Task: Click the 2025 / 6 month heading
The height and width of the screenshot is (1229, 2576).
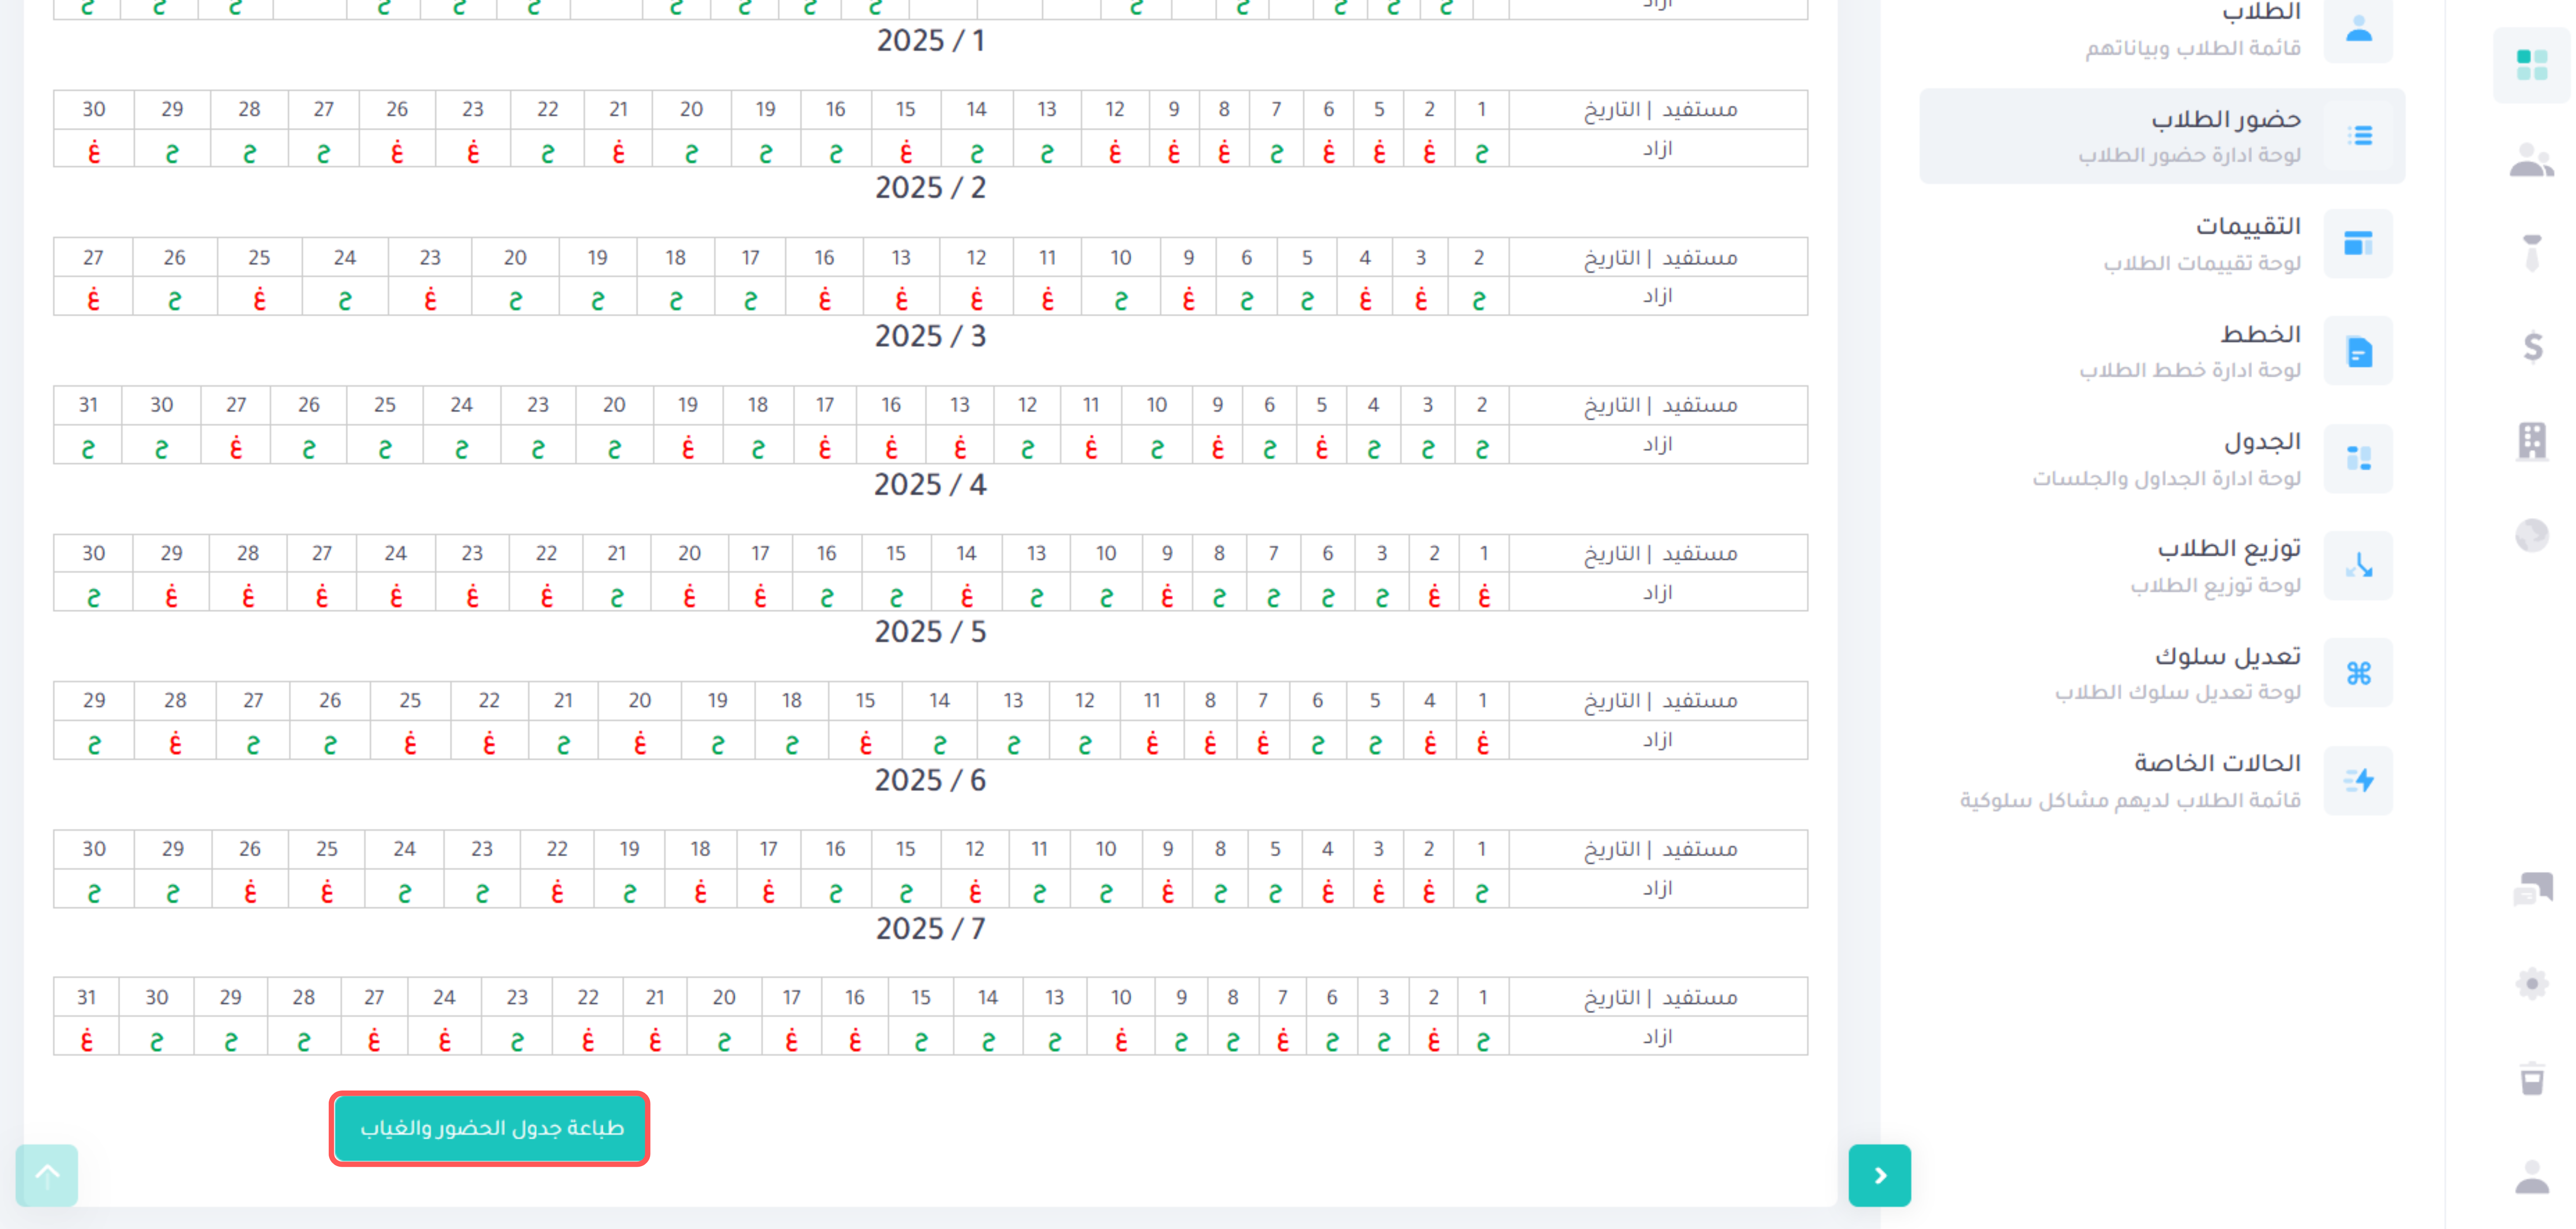Action: (931, 779)
